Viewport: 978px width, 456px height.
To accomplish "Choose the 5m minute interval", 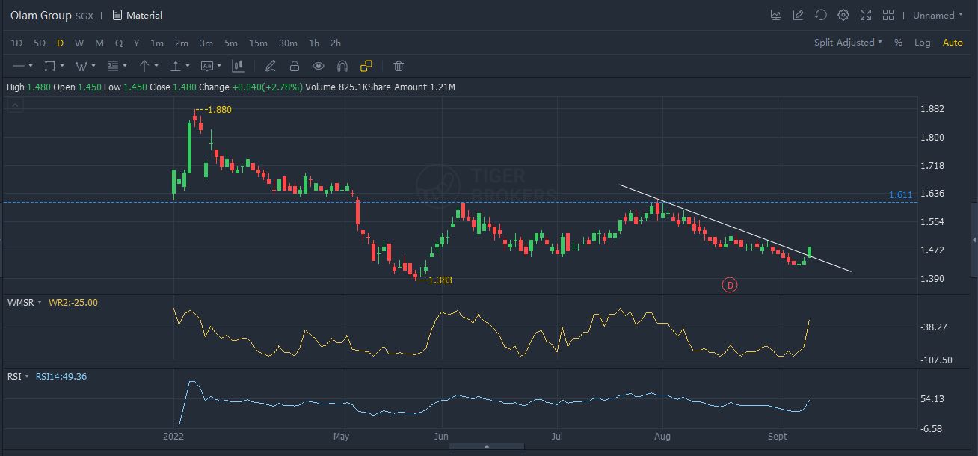I will point(231,43).
